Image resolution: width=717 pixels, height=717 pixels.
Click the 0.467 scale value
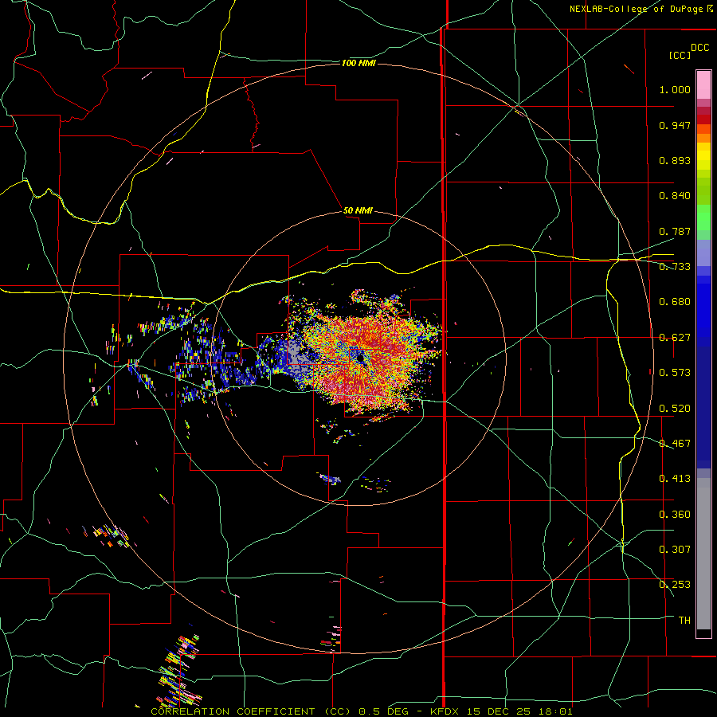pyautogui.click(x=675, y=444)
